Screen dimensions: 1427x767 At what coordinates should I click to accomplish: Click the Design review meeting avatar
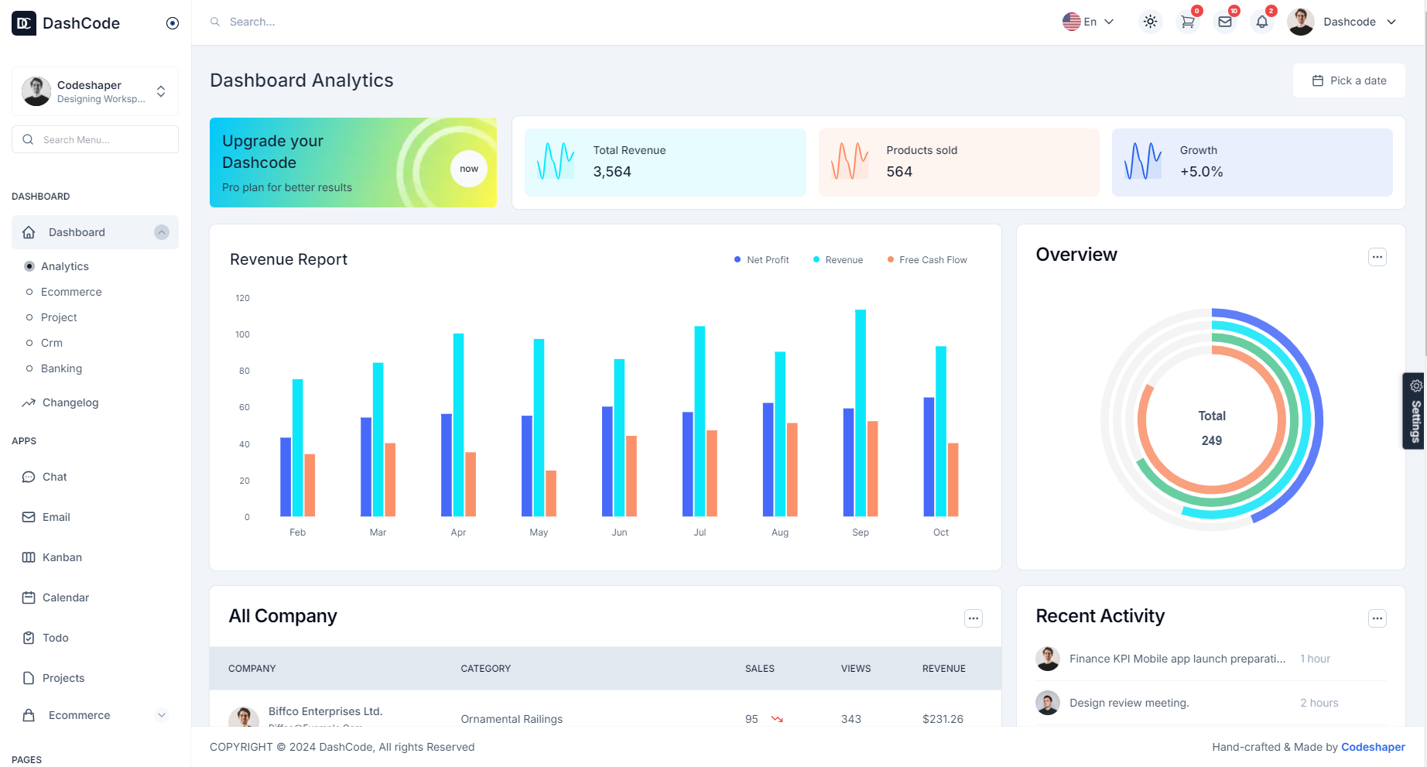[1048, 703]
